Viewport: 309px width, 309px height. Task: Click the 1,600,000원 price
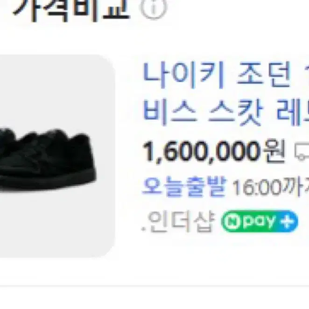pyautogui.click(x=214, y=151)
